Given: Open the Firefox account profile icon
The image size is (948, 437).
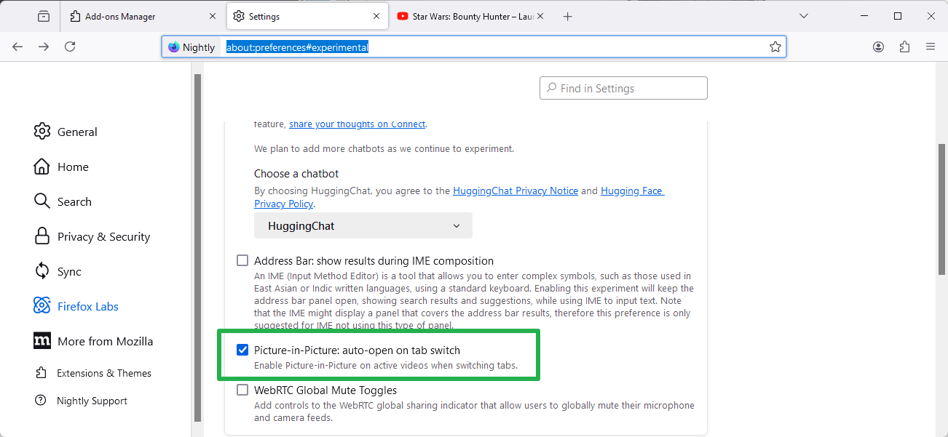Looking at the screenshot, I should point(878,47).
